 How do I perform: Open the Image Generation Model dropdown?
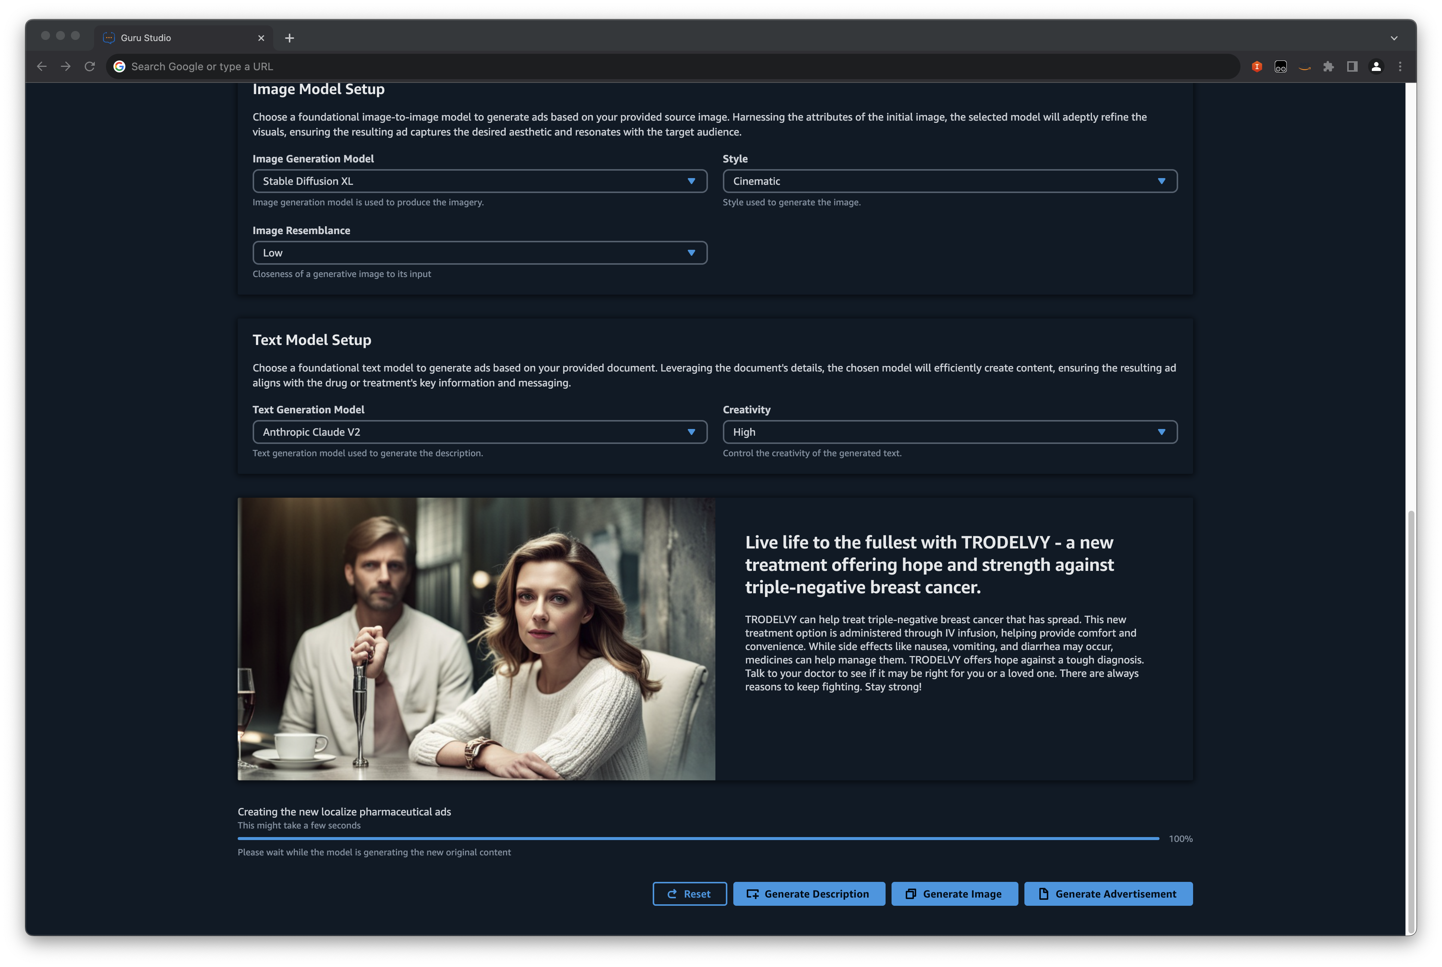[x=480, y=181]
